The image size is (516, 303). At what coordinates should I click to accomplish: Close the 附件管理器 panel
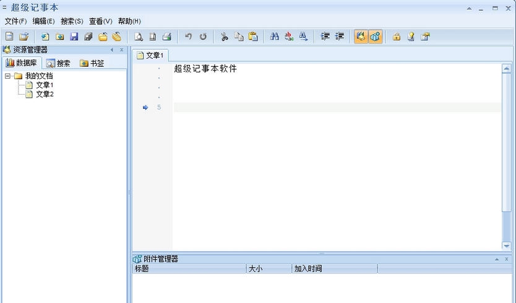507,259
